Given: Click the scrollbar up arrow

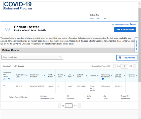Looking at the screenshot, I should [x=139, y=3].
